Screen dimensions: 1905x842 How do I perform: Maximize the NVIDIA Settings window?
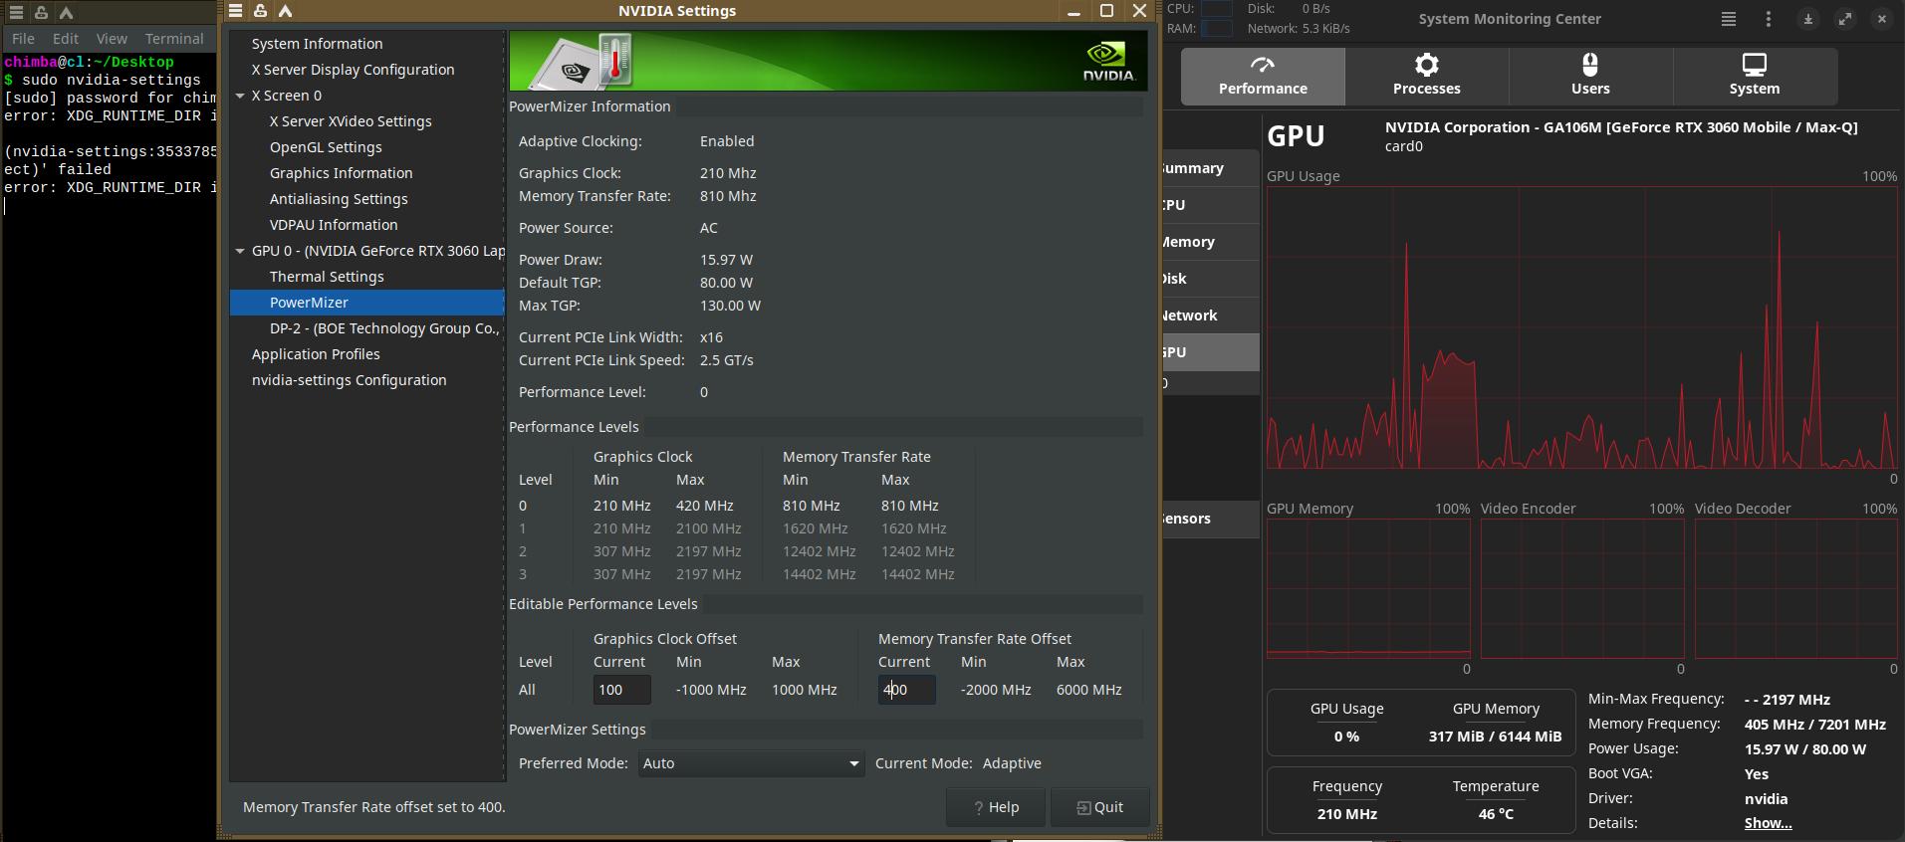click(1106, 11)
